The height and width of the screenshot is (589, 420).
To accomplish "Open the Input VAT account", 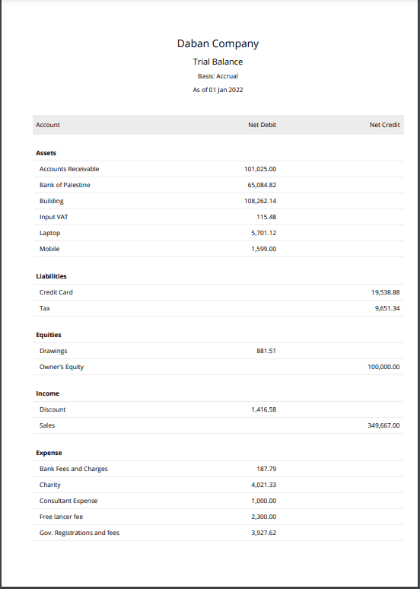I will coord(54,217).
